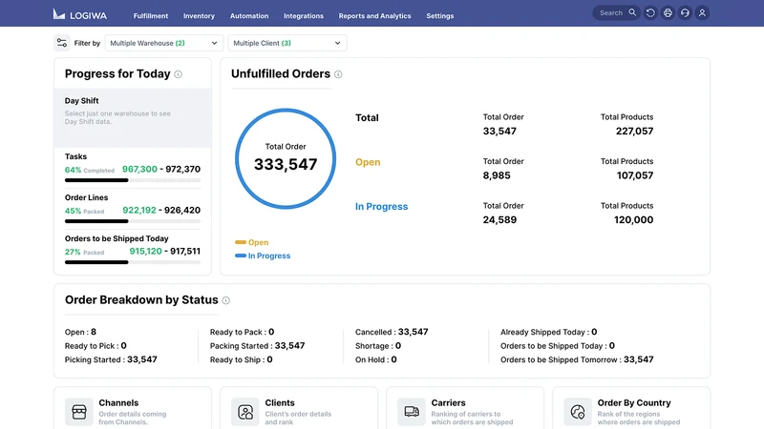Viewport: 764px width, 429px height.
Task: Click the print icon in header
Action: [668, 13]
